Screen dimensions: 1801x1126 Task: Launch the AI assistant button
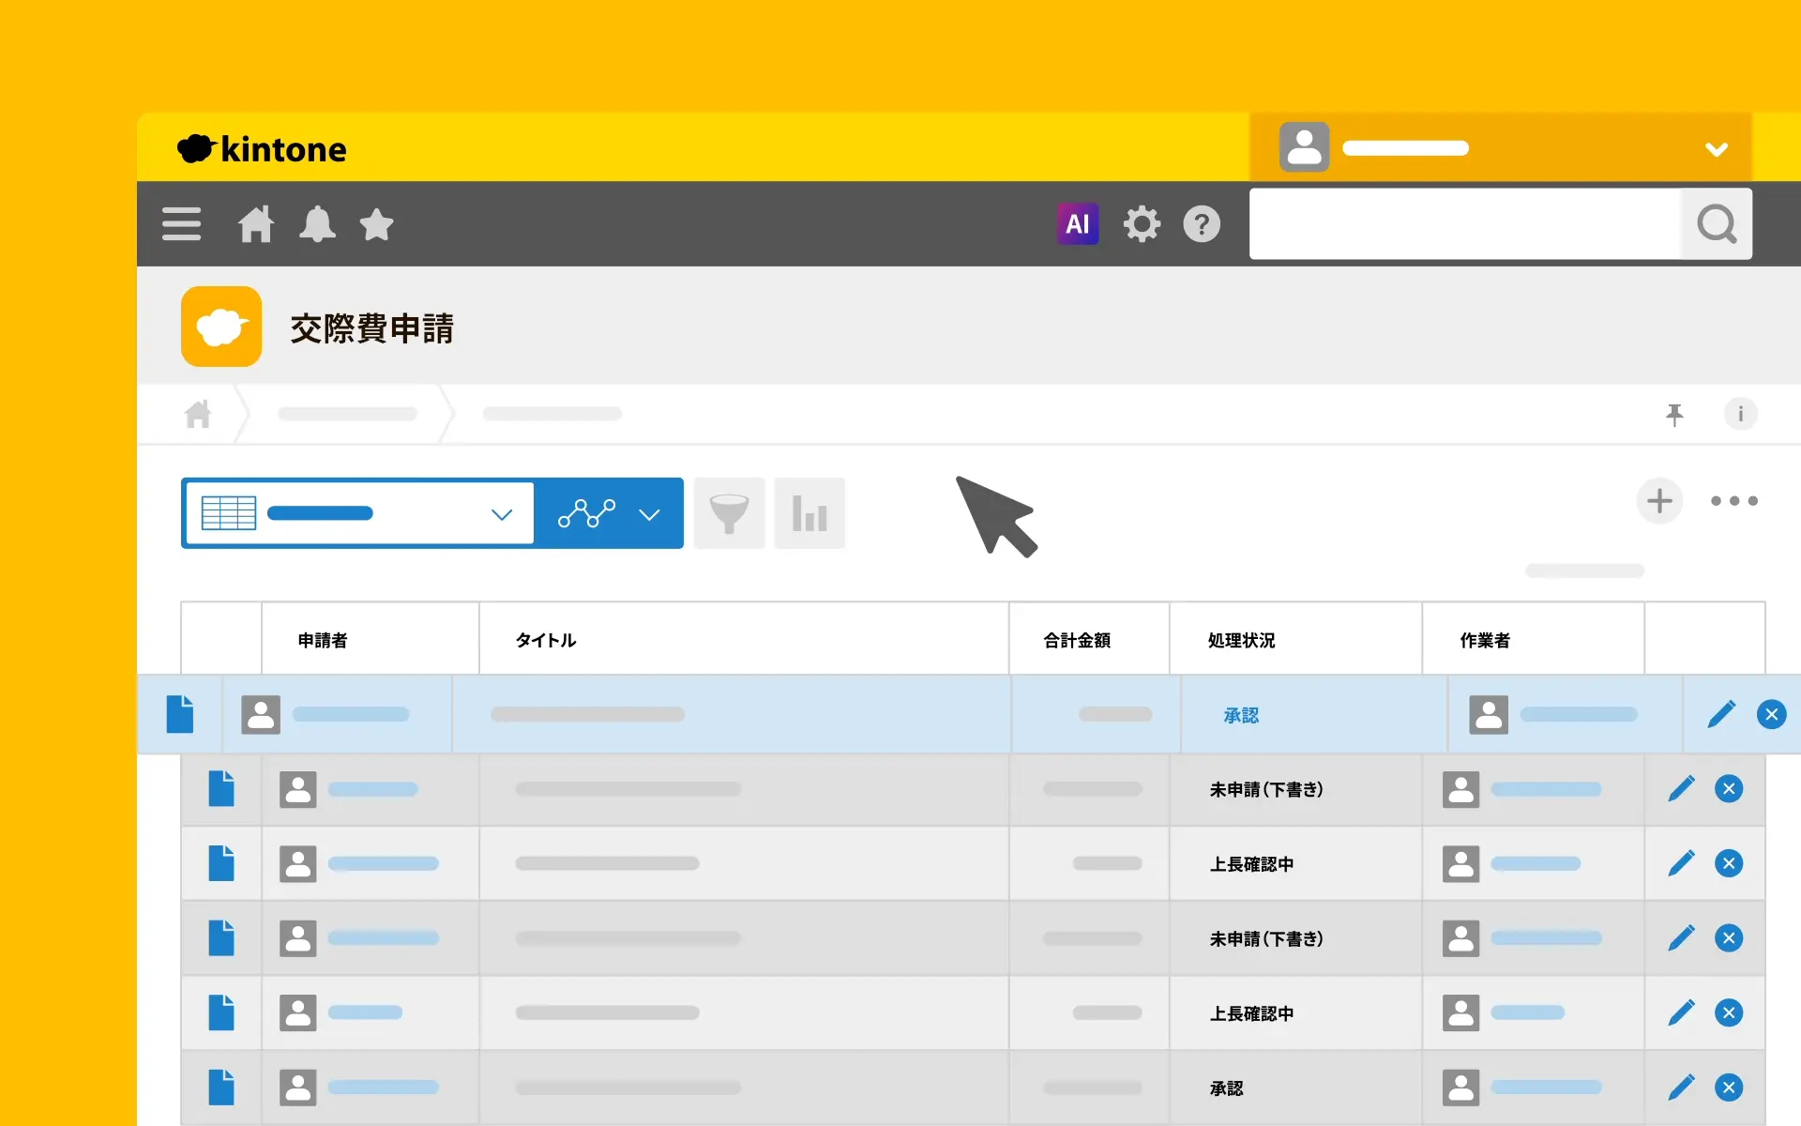coord(1077,224)
